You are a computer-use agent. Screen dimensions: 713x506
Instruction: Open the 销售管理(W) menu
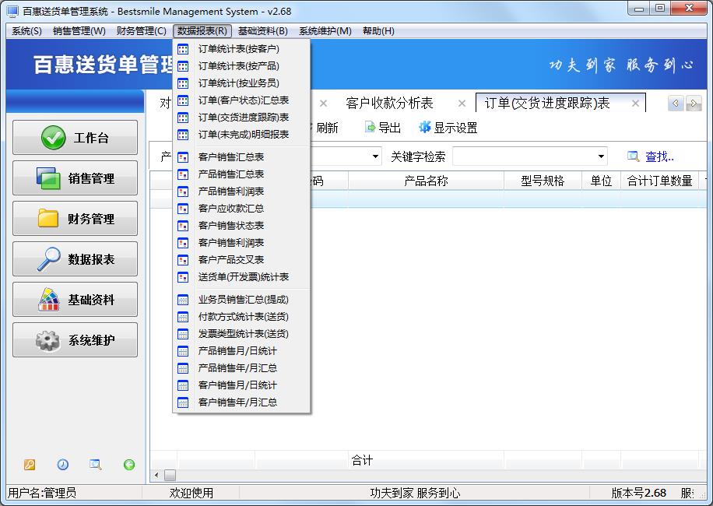(x=79, y=31)
